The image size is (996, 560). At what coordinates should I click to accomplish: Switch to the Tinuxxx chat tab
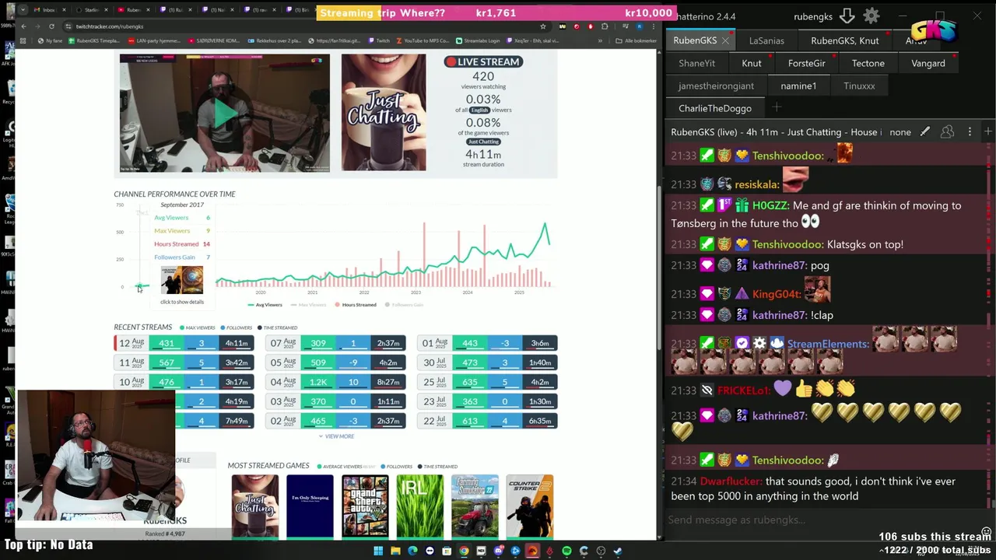(x=859, y=86)
